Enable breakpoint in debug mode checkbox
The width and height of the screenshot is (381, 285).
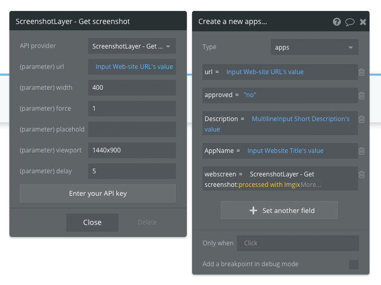tap(353, 265)
